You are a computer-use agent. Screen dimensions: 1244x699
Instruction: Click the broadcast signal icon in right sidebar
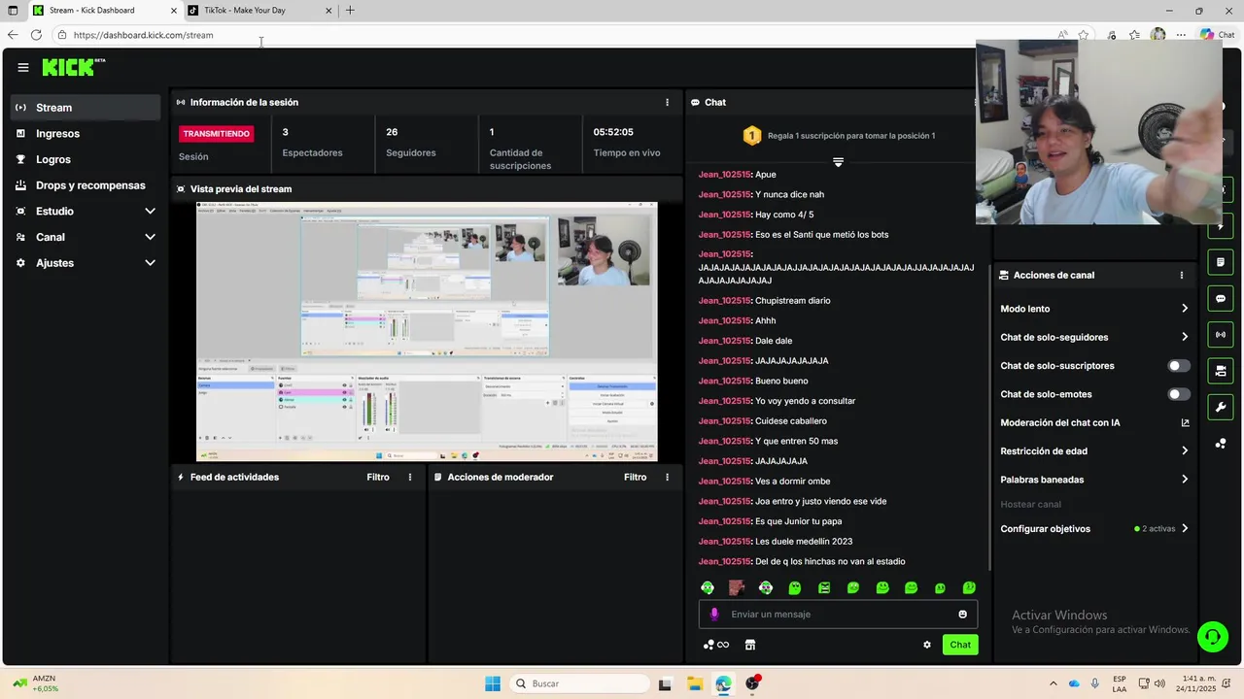[1221, 335]
